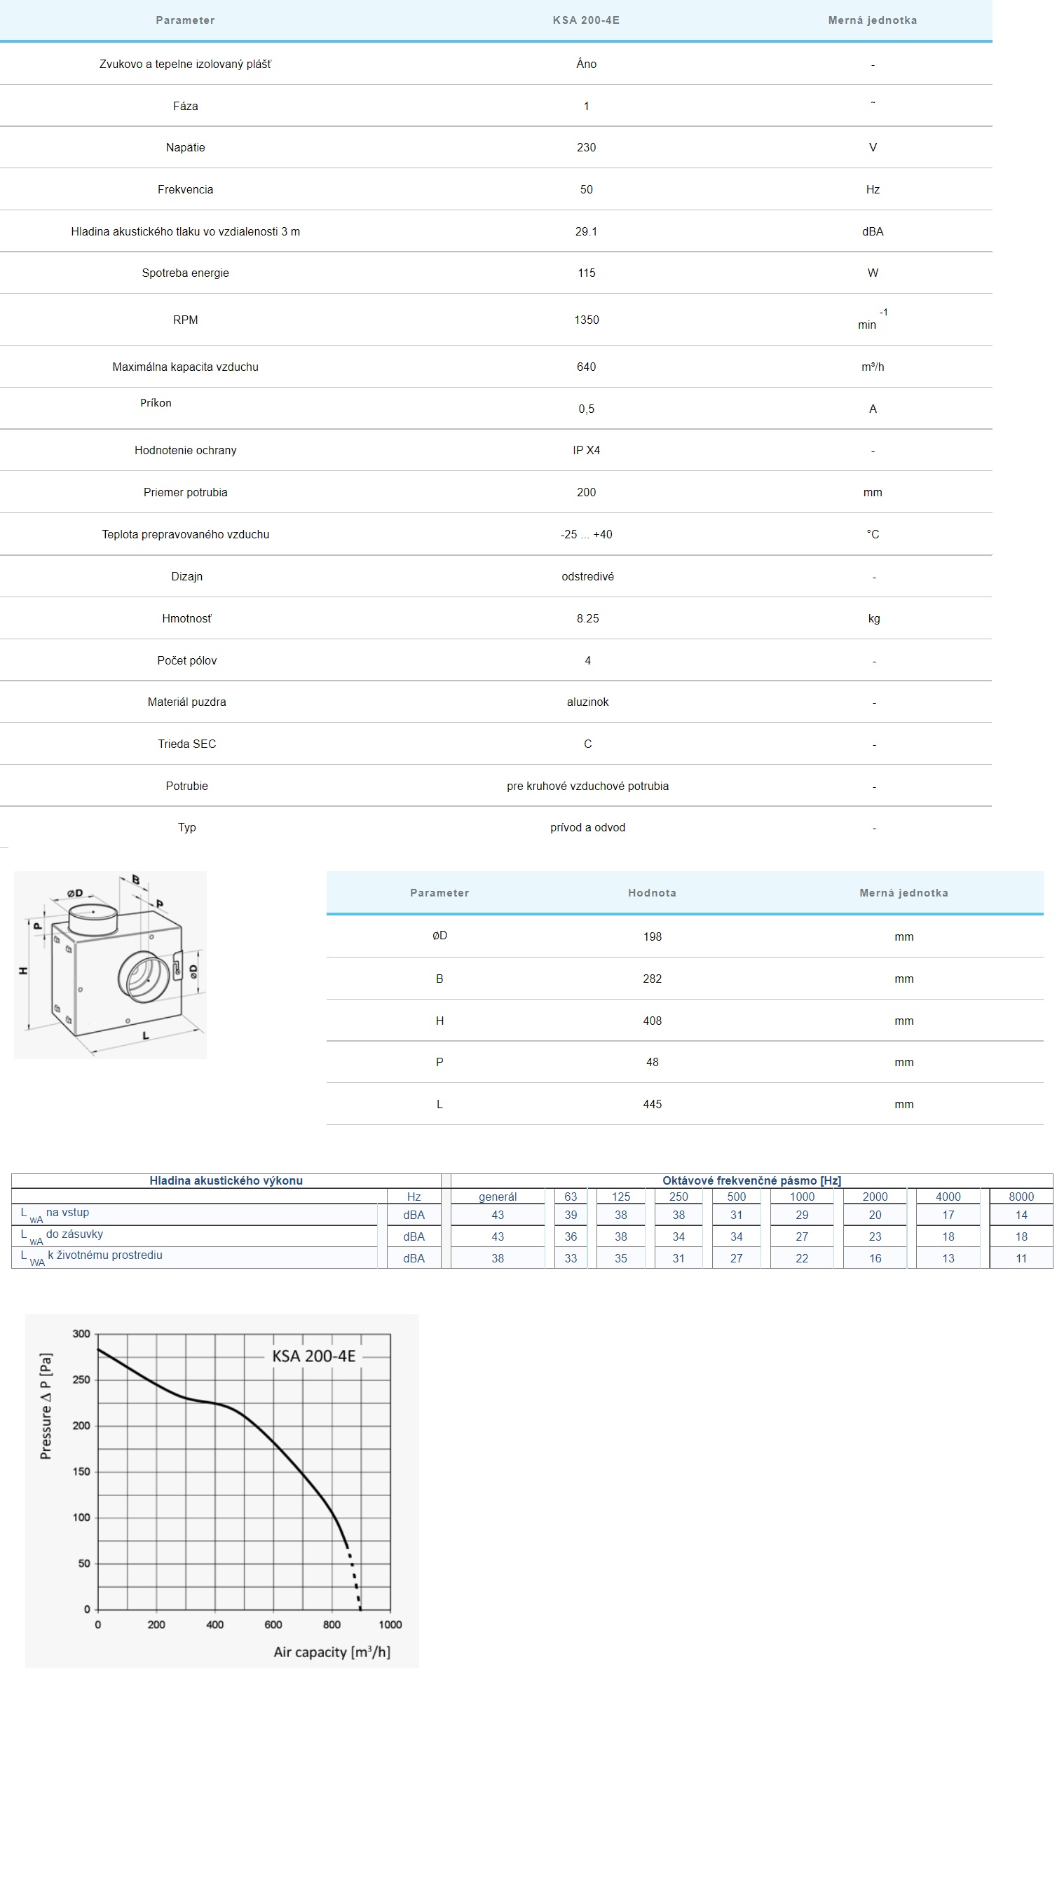Select the Teplota prepravovaného vzduchu label
This screenshot has height=1901, width=1057.
(x=185, y=534)
